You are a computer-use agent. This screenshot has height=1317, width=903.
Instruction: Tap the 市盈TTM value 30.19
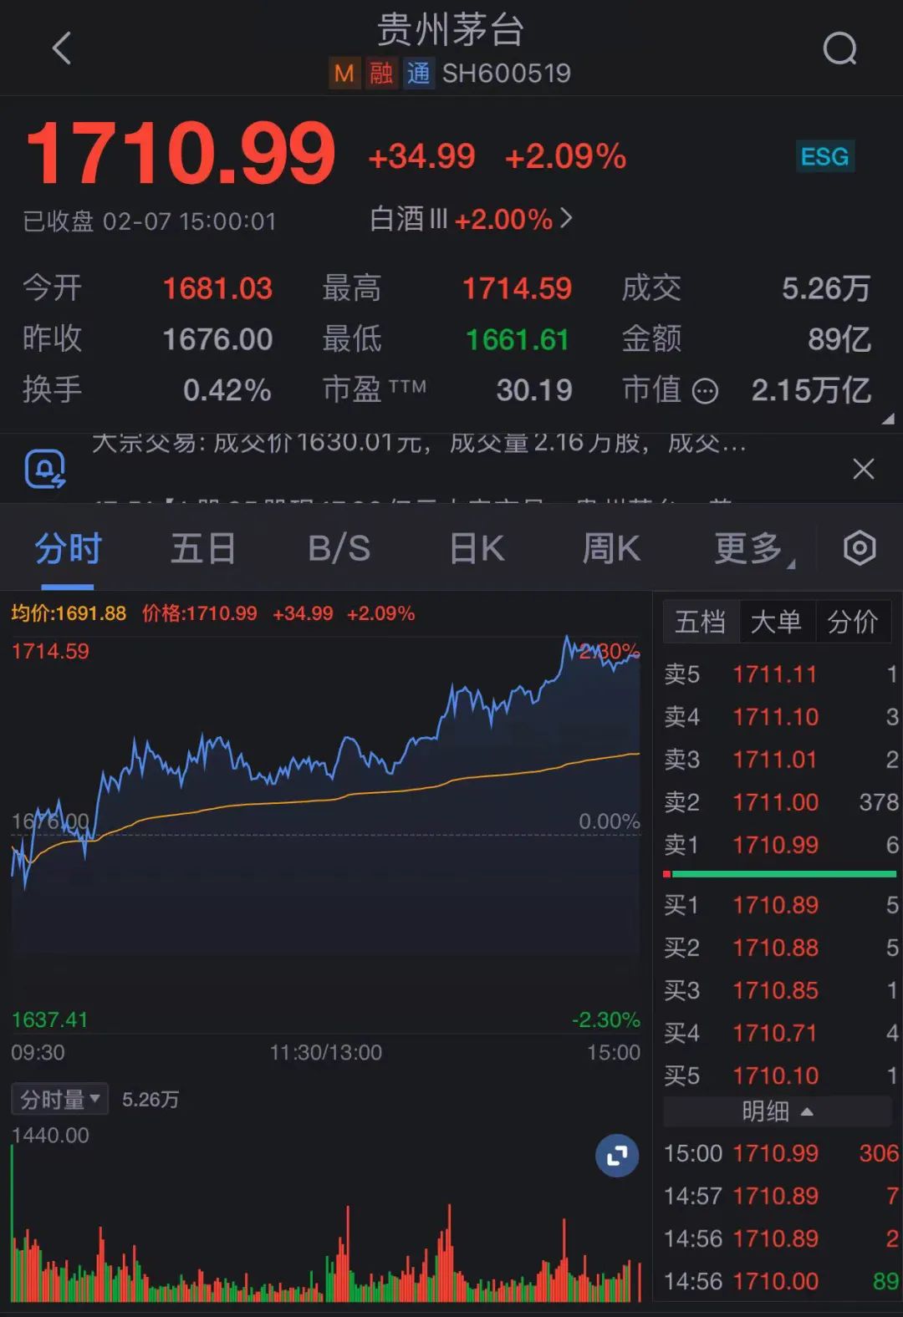pos(534,390)
